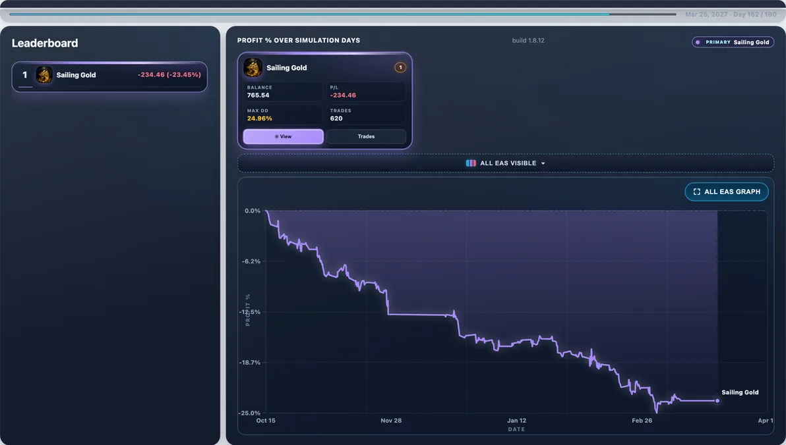Click the MAX DD value 24.96%
Screen dimensions: 786x445
[x=260, y=118]
